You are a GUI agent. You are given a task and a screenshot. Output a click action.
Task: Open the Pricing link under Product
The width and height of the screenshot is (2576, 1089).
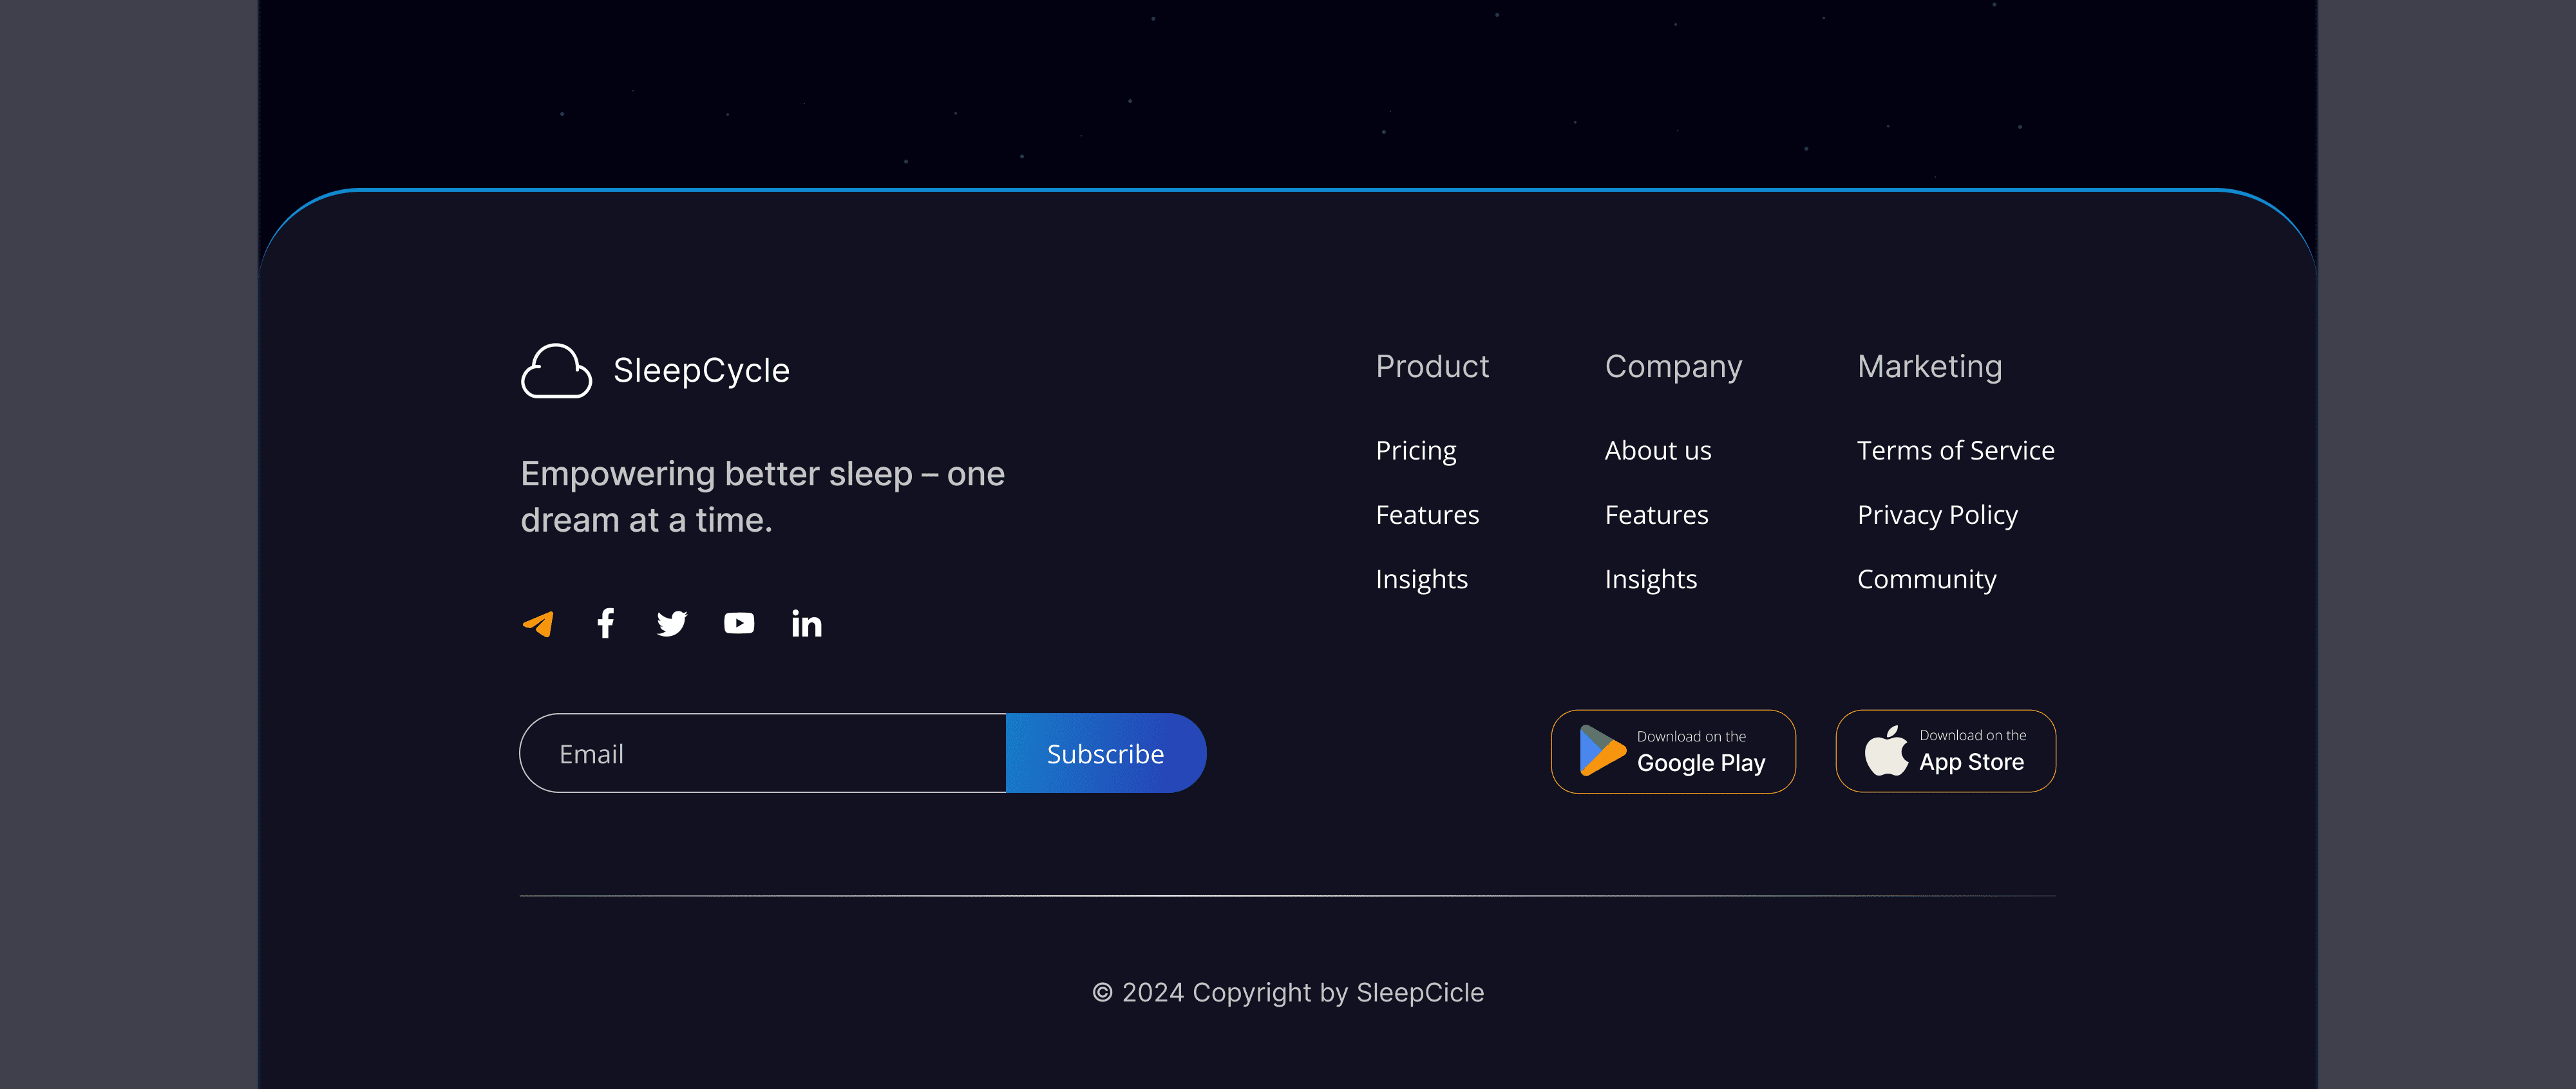click(x=1415, y=451)
